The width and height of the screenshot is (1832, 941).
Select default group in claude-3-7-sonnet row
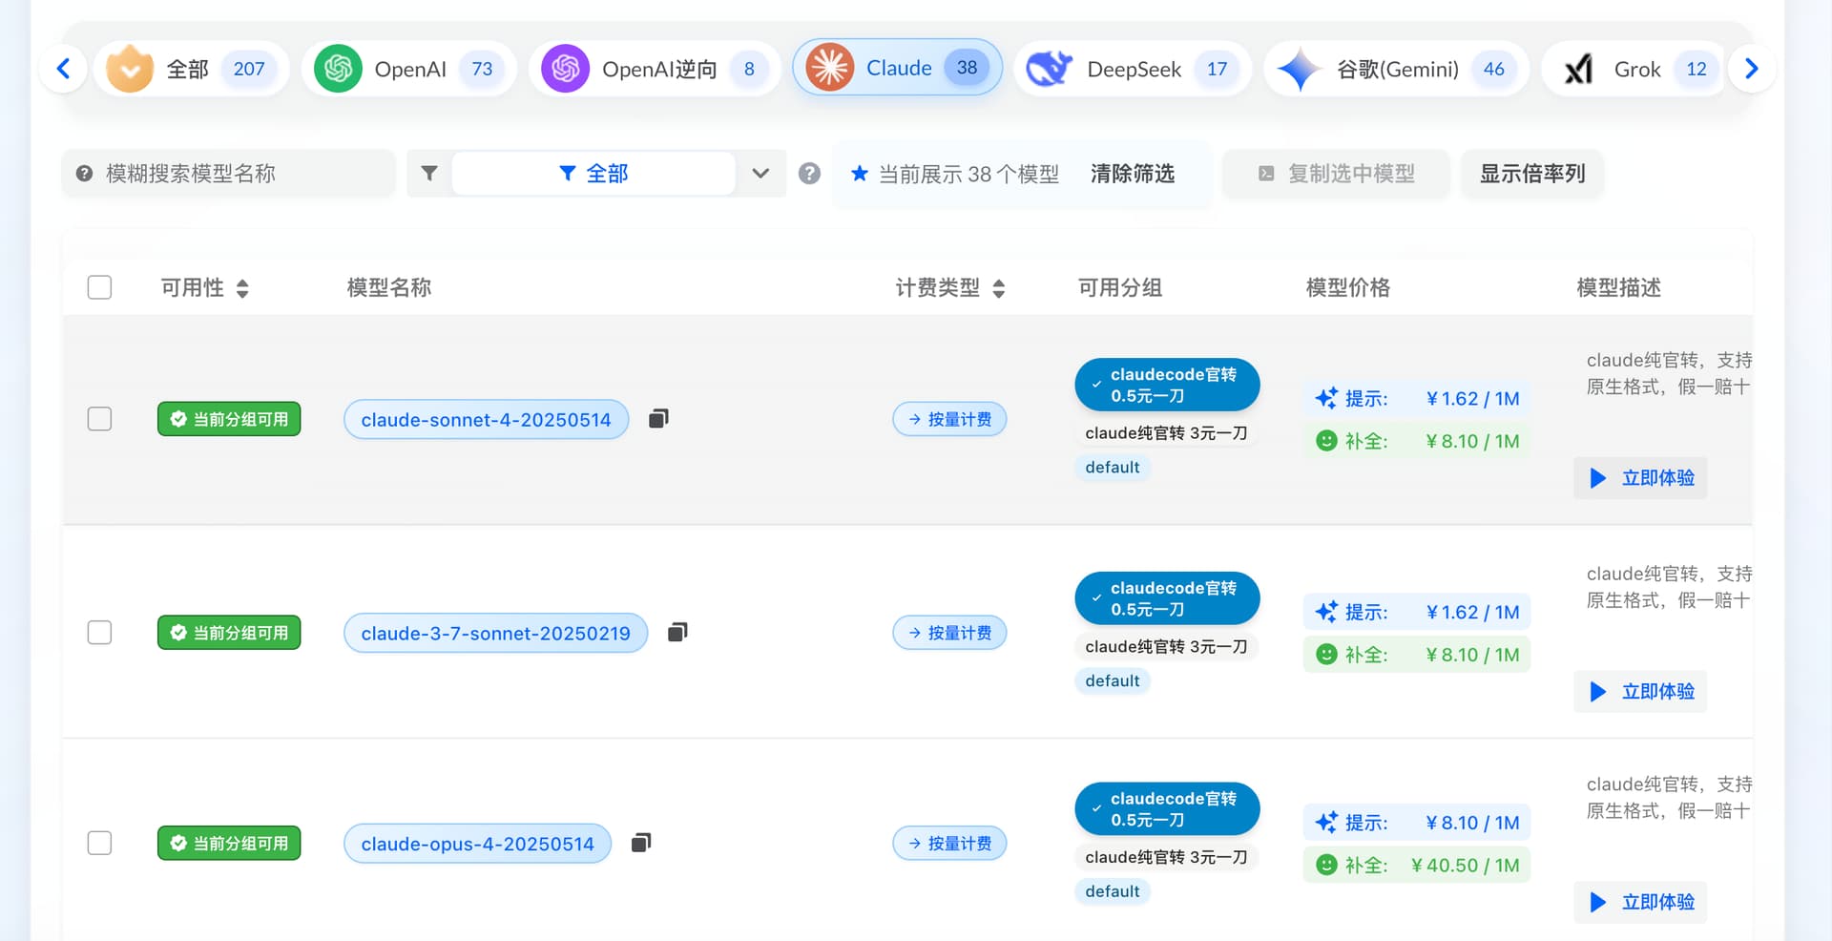click(x=1113, y=681)
